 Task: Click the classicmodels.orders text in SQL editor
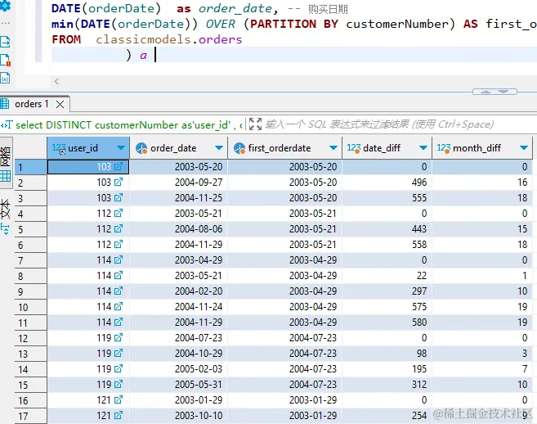tap(169, 40)
